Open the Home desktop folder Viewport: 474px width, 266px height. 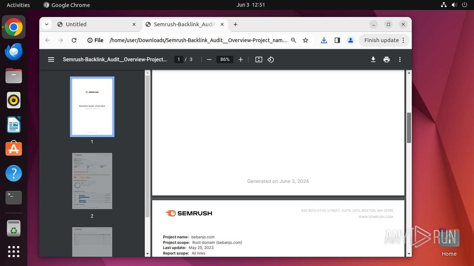point(449,242)
